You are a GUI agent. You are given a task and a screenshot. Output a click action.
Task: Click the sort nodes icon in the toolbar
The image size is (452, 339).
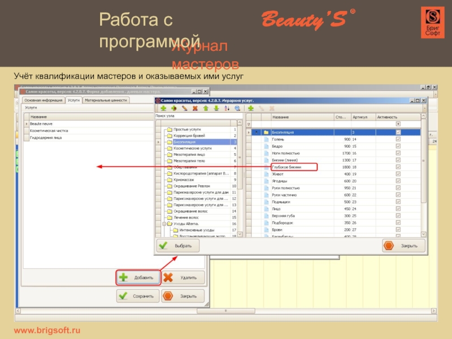(x=227, y=108)
